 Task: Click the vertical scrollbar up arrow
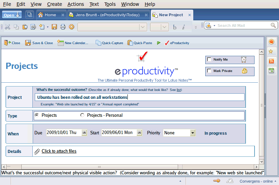[x=261, y=52]
